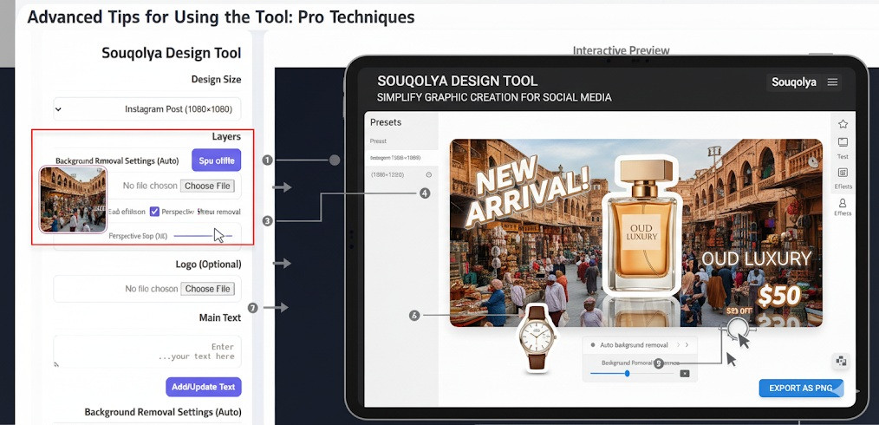
Task: Click the Logo (Optional) label
Action: [x=209, y=264]
